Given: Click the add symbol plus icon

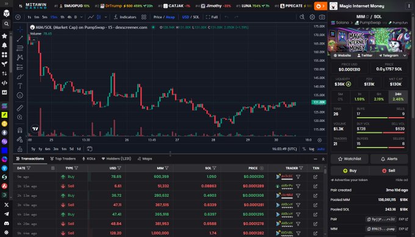Looking at the screenshot, I should pyautogui.click(x=18, y=17).
